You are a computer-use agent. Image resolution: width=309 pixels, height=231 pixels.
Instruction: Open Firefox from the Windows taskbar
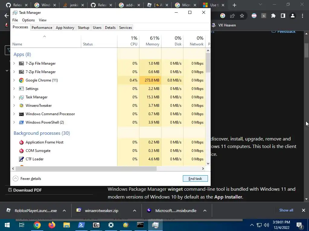point(52,225)
